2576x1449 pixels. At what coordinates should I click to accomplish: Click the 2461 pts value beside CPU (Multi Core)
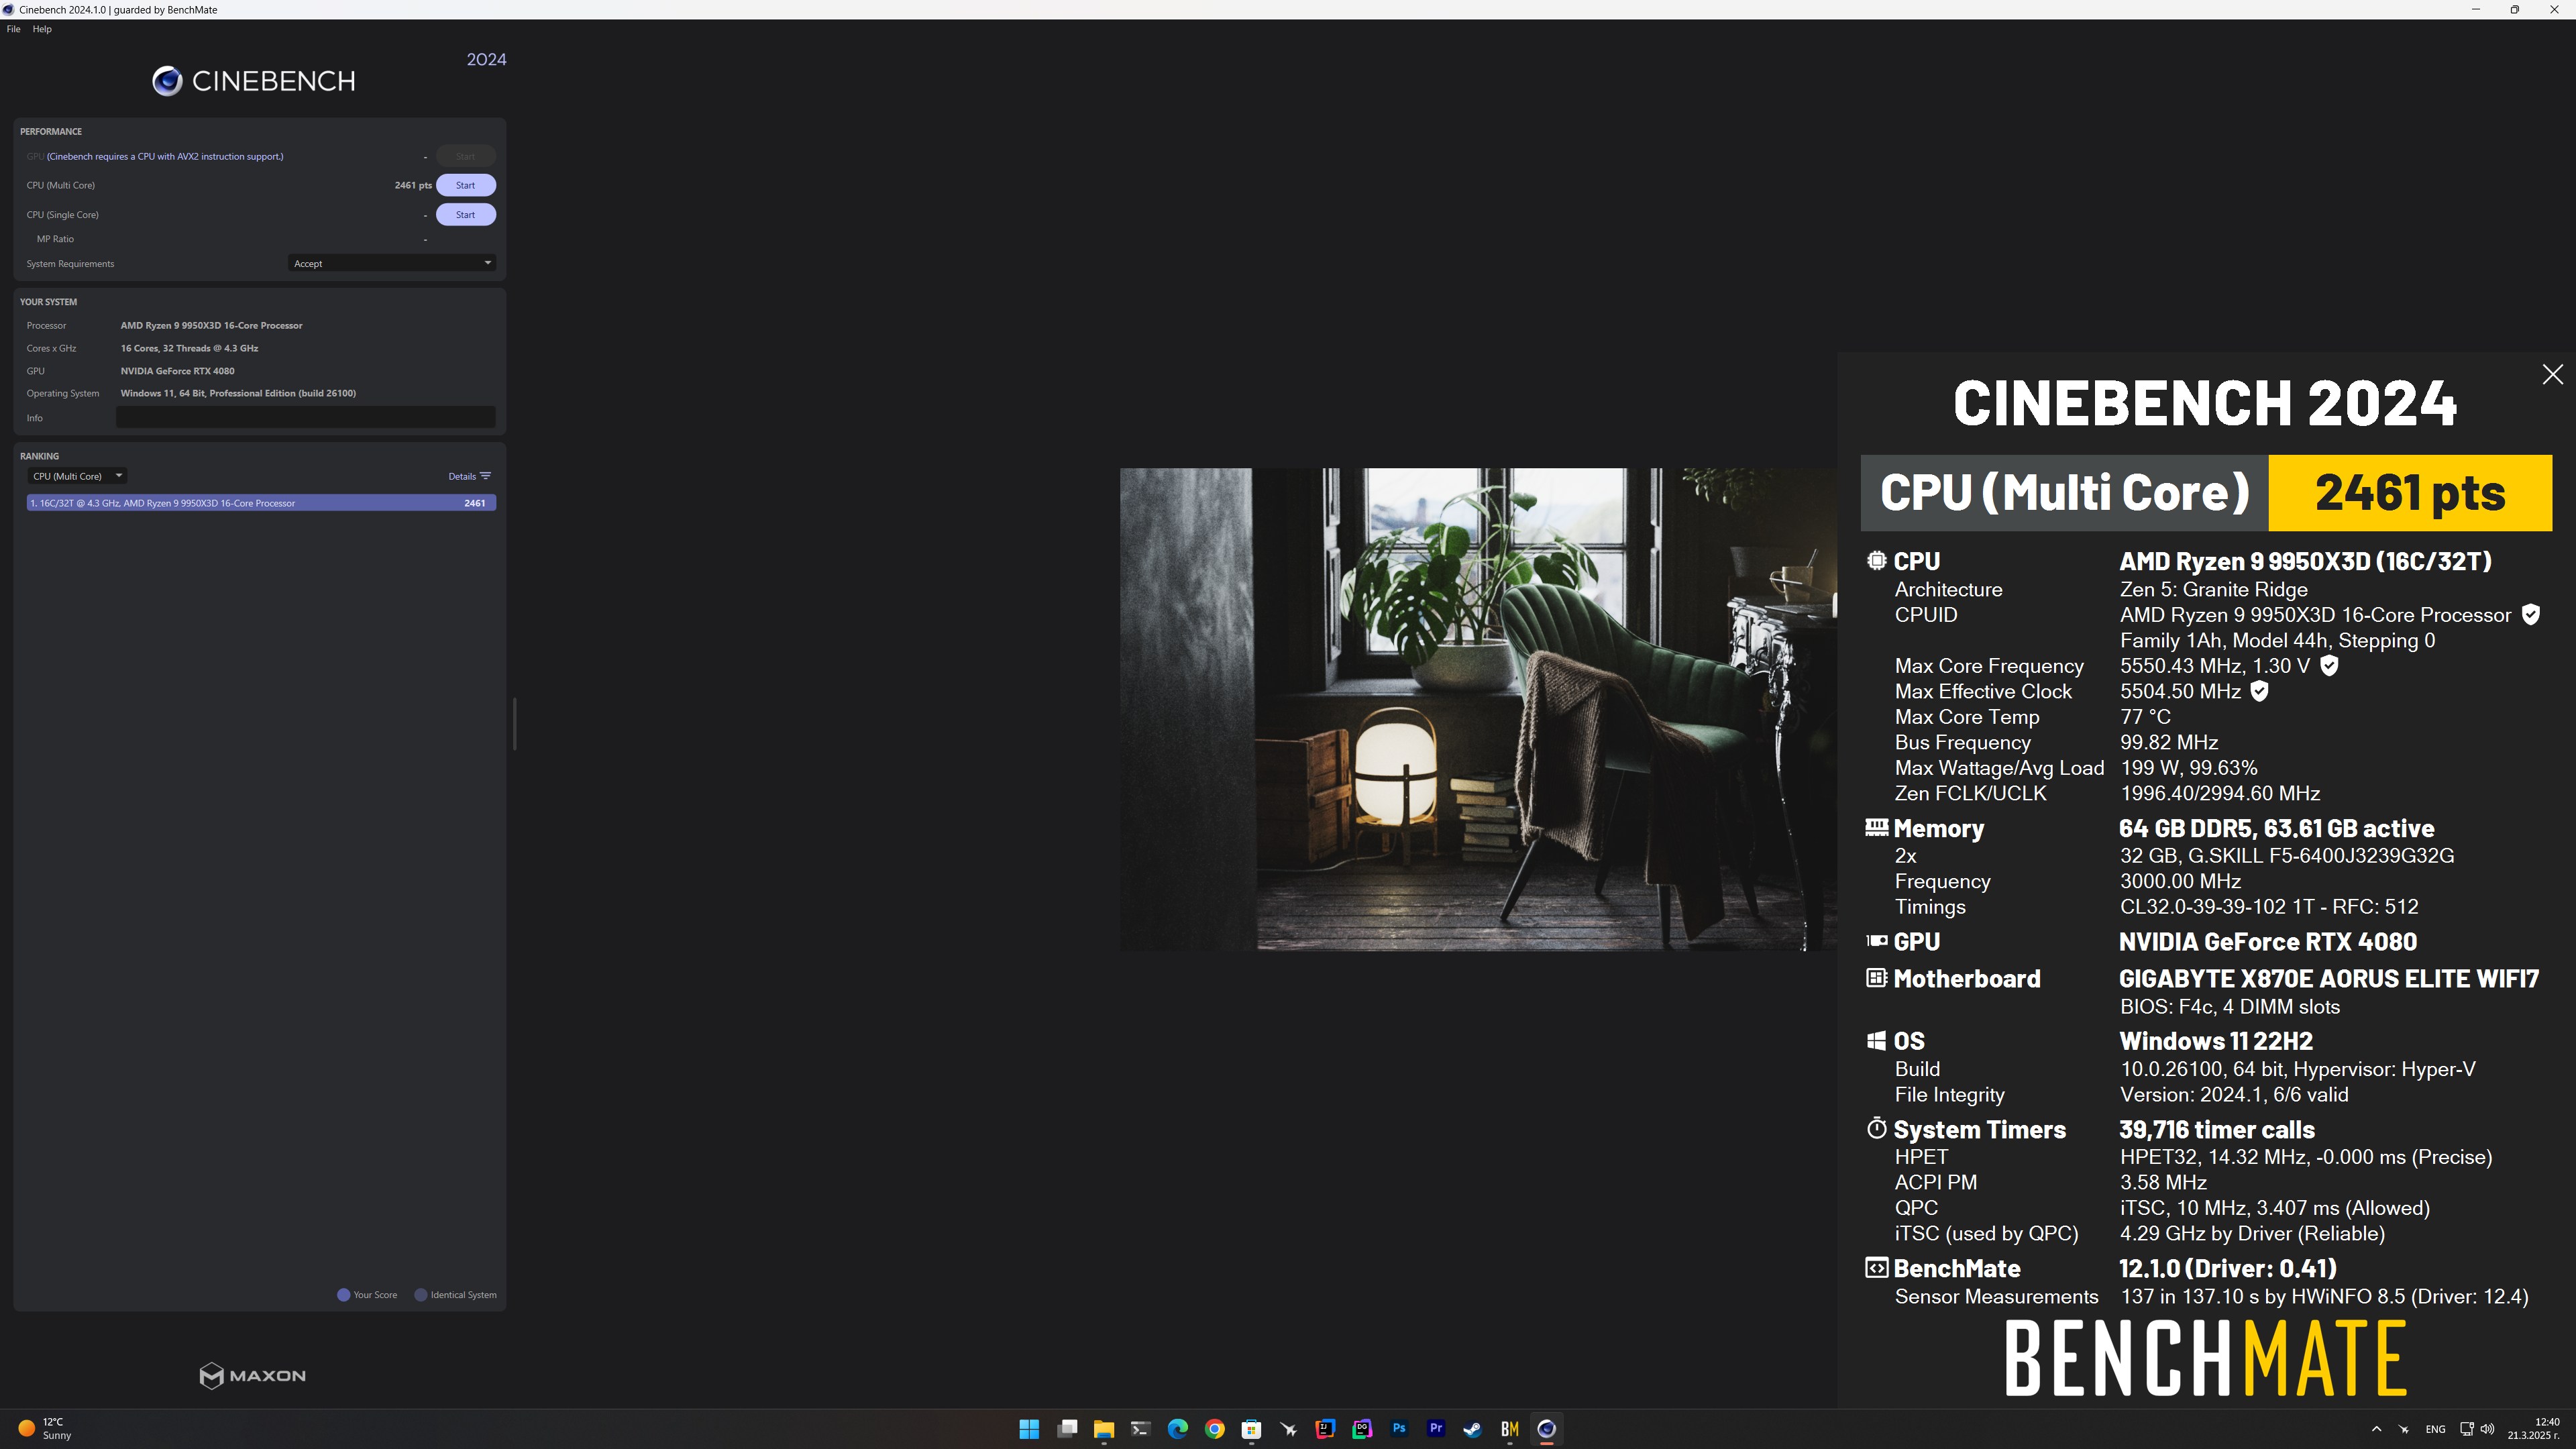pos(413,185)
